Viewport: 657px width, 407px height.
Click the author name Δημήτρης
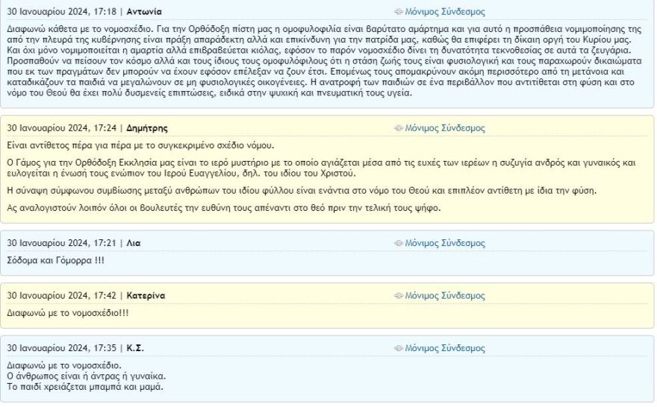(147, 128)
